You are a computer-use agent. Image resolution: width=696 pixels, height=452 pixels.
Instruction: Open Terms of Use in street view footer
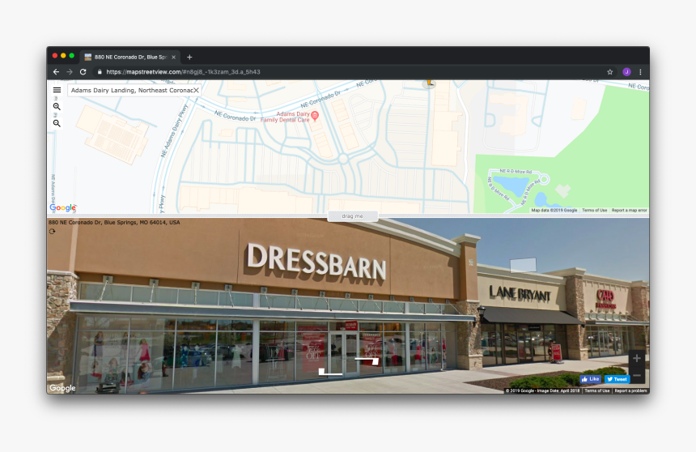597,390
